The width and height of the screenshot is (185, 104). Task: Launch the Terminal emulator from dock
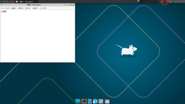click(84, 101)
